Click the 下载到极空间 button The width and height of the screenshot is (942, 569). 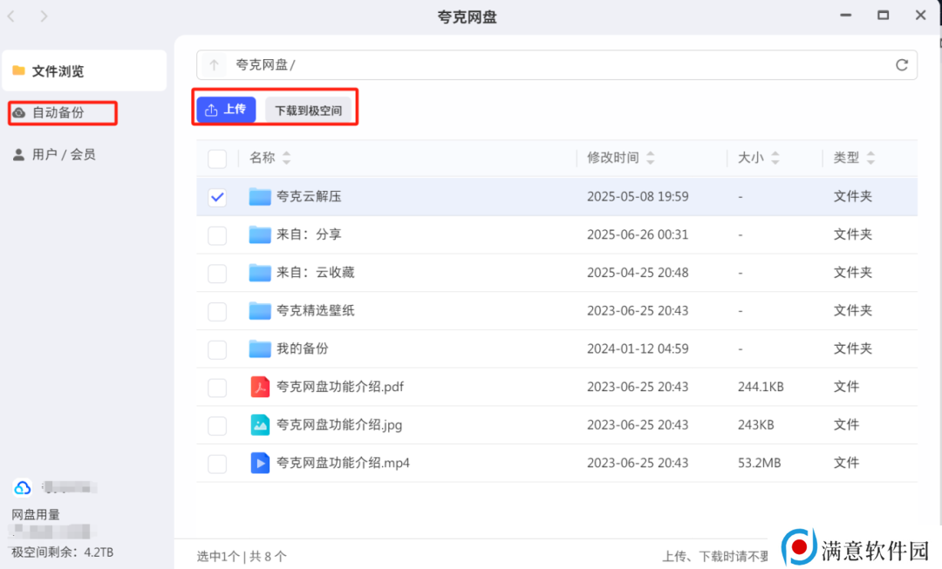[308, 110]
